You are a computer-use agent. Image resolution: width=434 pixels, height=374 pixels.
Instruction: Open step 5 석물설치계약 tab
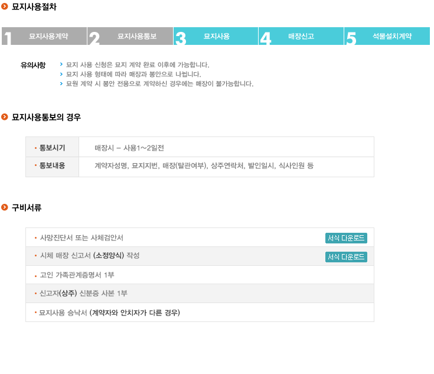pos(387,36)
